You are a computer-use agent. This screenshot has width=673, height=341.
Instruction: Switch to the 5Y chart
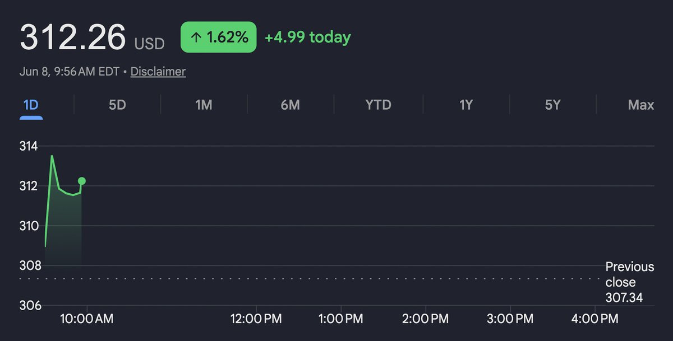(553, 105)
